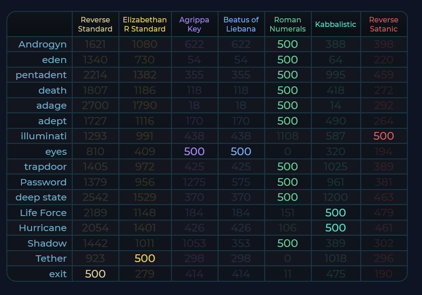
Task: Click the Kabbalistic 500 value for Hurricane
Action: click(x=336, y=228)
